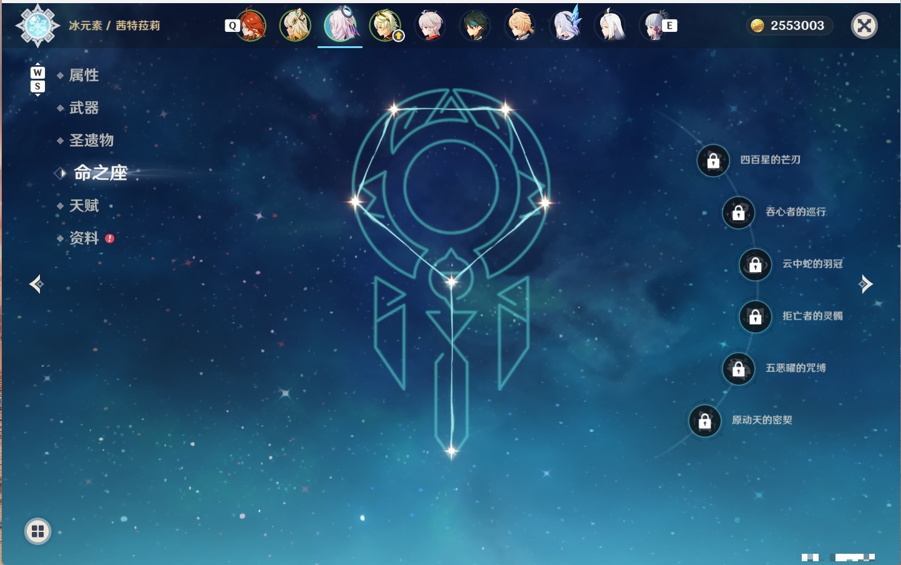The width and height of the screenshot is (901, 565).
Task: Click the bottom star of the constellation
Action: pos(451,450)
